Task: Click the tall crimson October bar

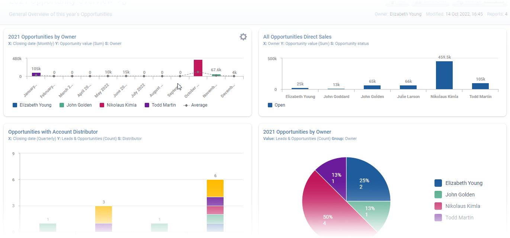Action: click(x=198, y=68)
